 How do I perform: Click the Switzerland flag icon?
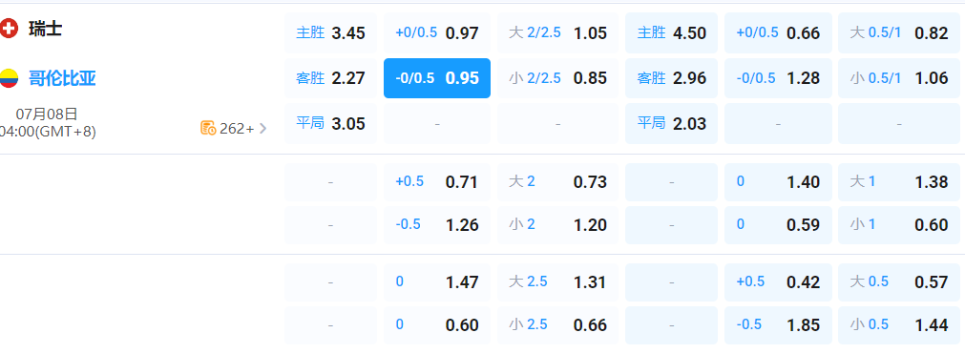click(x=9, y=29)
